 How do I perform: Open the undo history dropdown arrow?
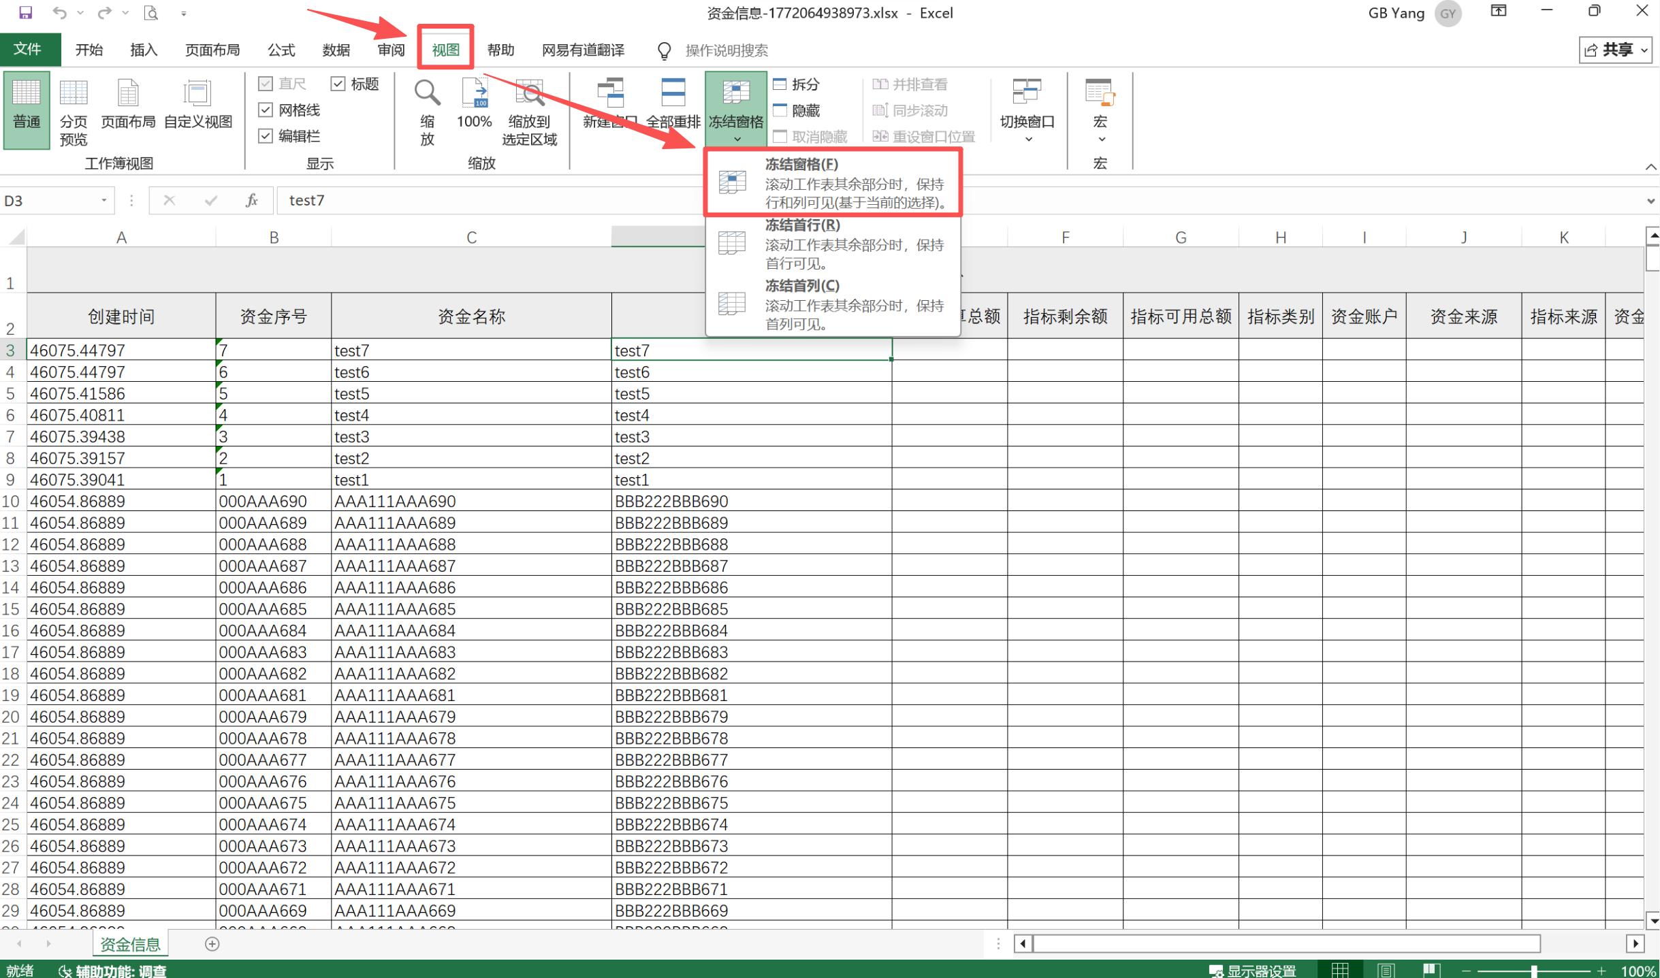(x=80, y=12)
